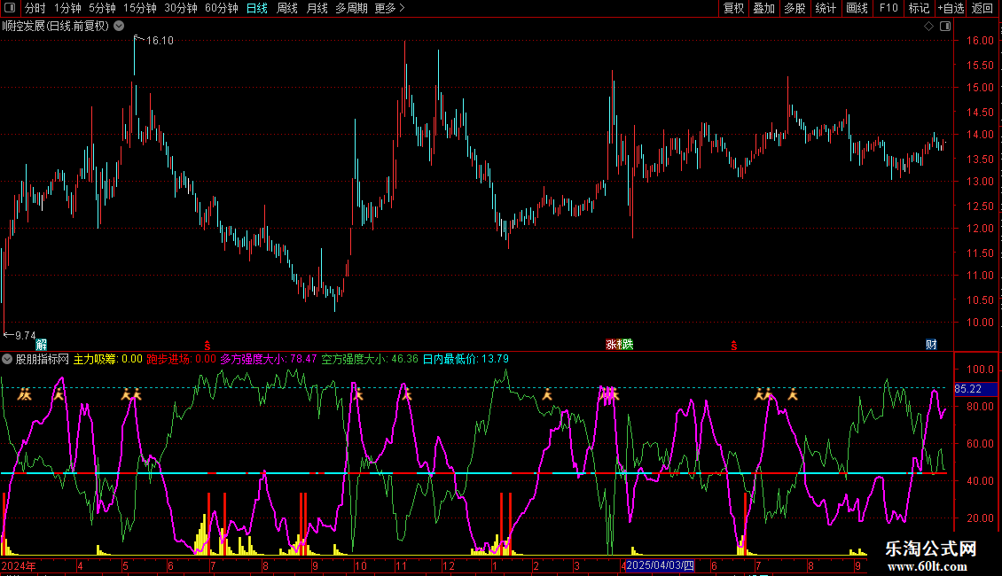This screenshot has height=576, width=1002.
Task: Click the chart icon before 分时
Action: [x=11, y=8]
